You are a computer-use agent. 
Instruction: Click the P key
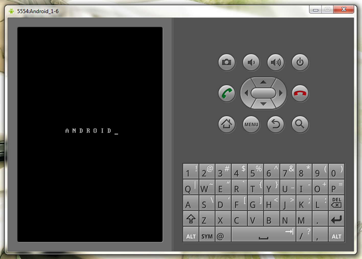point(336,187)
